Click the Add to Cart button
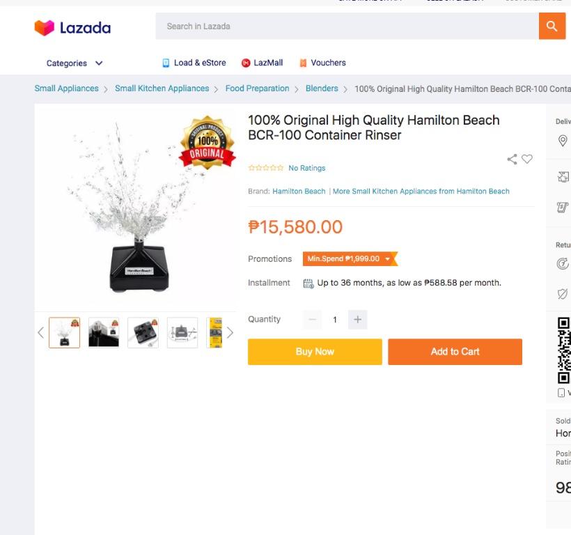The image size is (571, 535). [455, 352]
